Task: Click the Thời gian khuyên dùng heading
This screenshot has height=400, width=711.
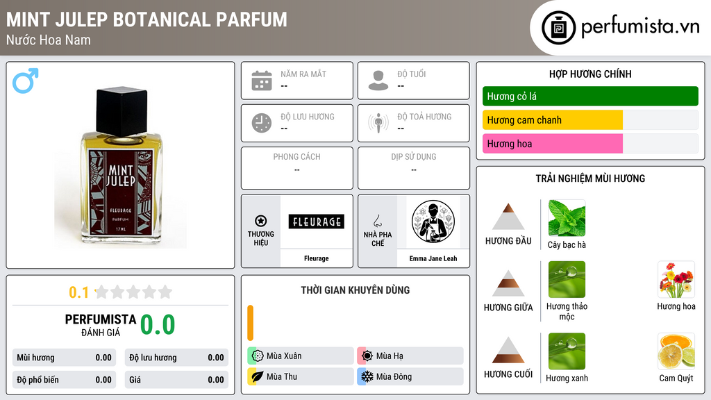Action: (x=355, y=290)
